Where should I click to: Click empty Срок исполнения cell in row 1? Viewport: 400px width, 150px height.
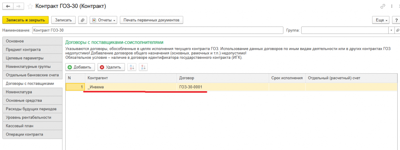tap(287, 87)
